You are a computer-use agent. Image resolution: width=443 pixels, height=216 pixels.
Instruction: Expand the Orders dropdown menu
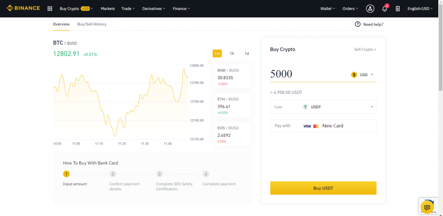(x=350, y=9)
